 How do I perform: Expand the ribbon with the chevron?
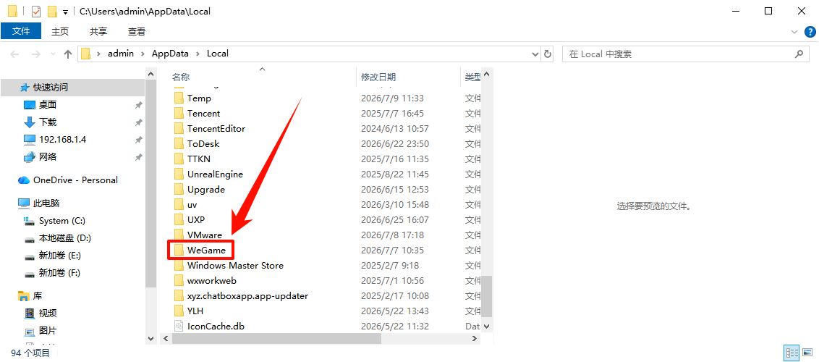794,32
